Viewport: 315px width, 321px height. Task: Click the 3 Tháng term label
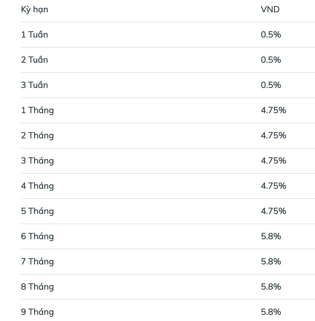coord(37,161)
